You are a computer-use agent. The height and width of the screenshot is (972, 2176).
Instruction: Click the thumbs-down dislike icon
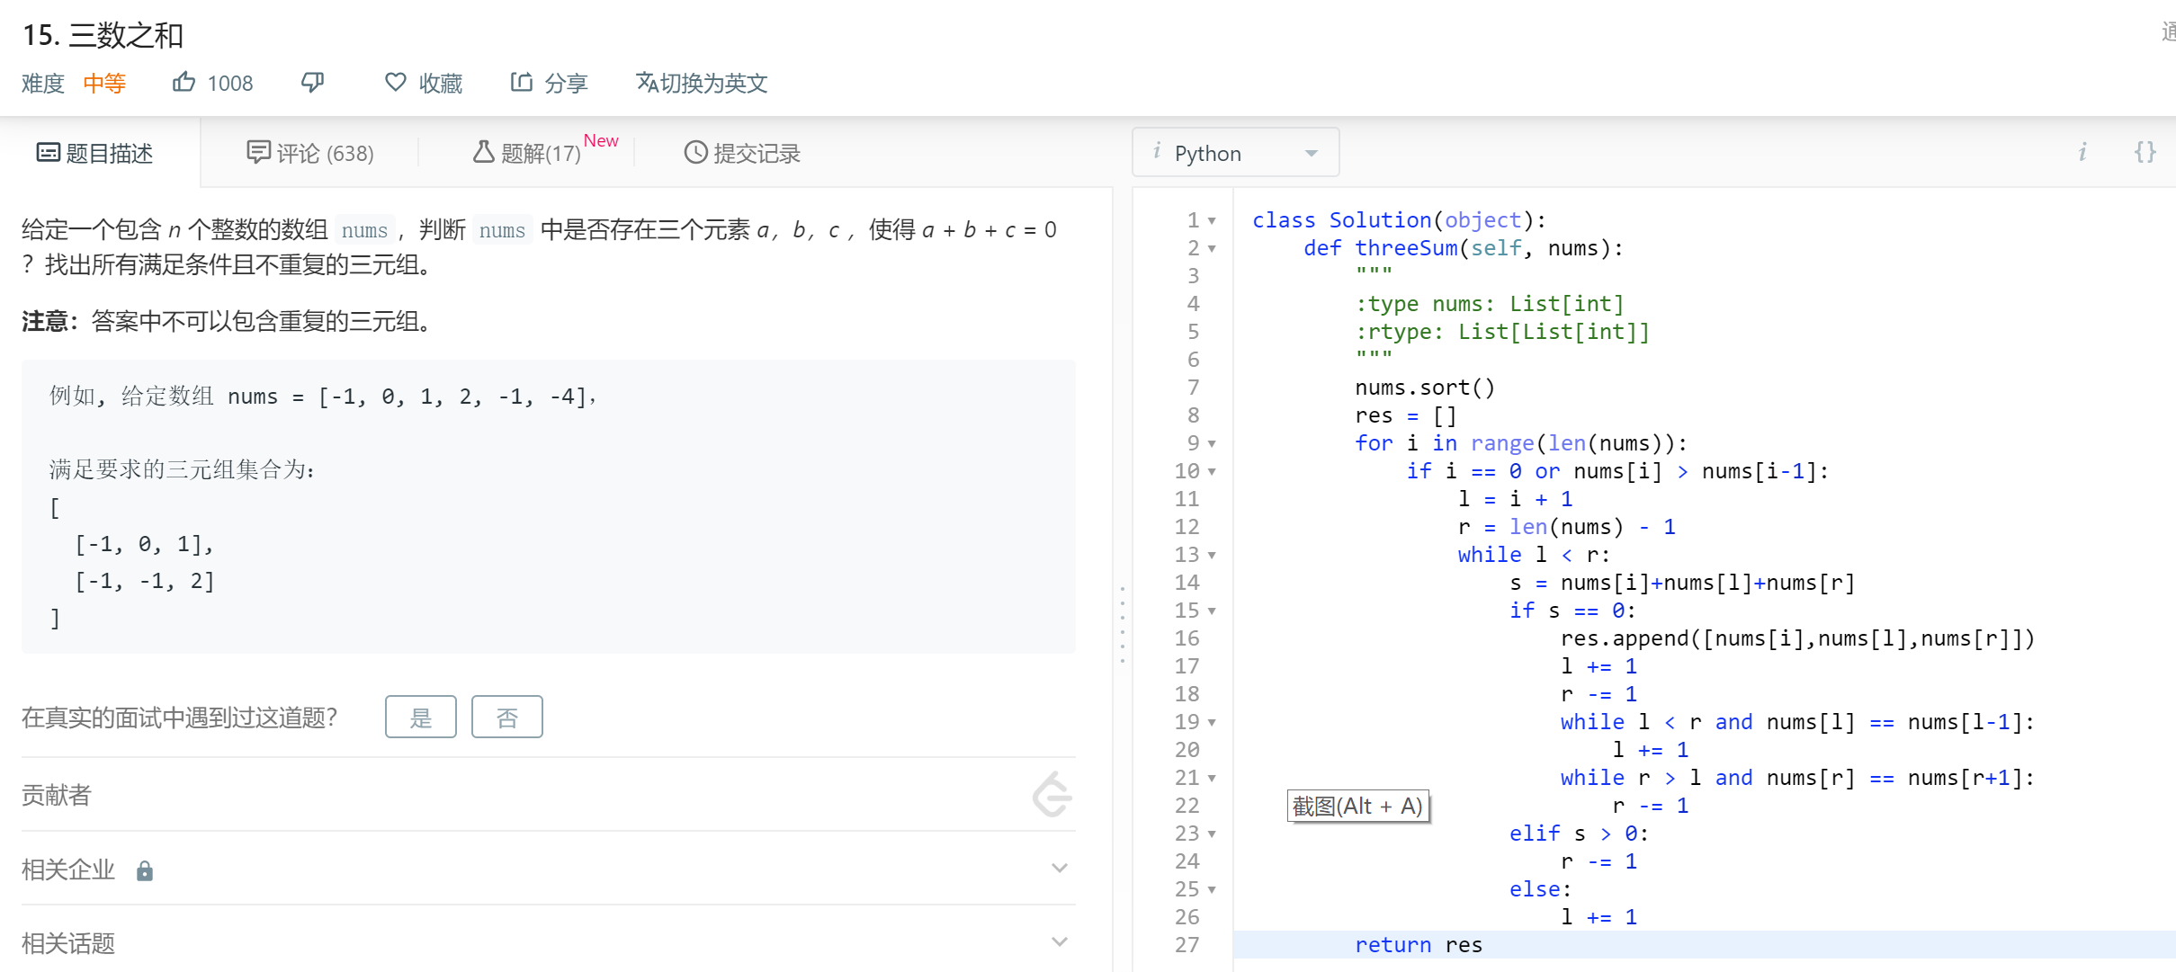[x=312, y=83]
